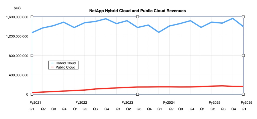Click the Q1 label directly beneath Fy2026

pyautogui.click(x=244, y=109)
